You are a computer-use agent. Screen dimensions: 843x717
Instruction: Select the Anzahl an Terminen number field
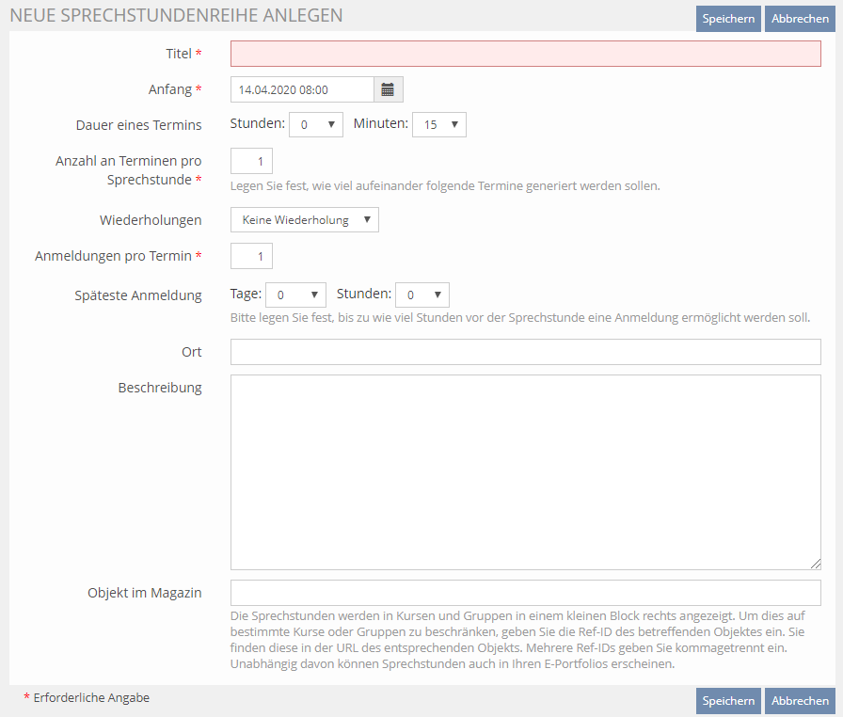pyautogui.click(x=251, y=160)
